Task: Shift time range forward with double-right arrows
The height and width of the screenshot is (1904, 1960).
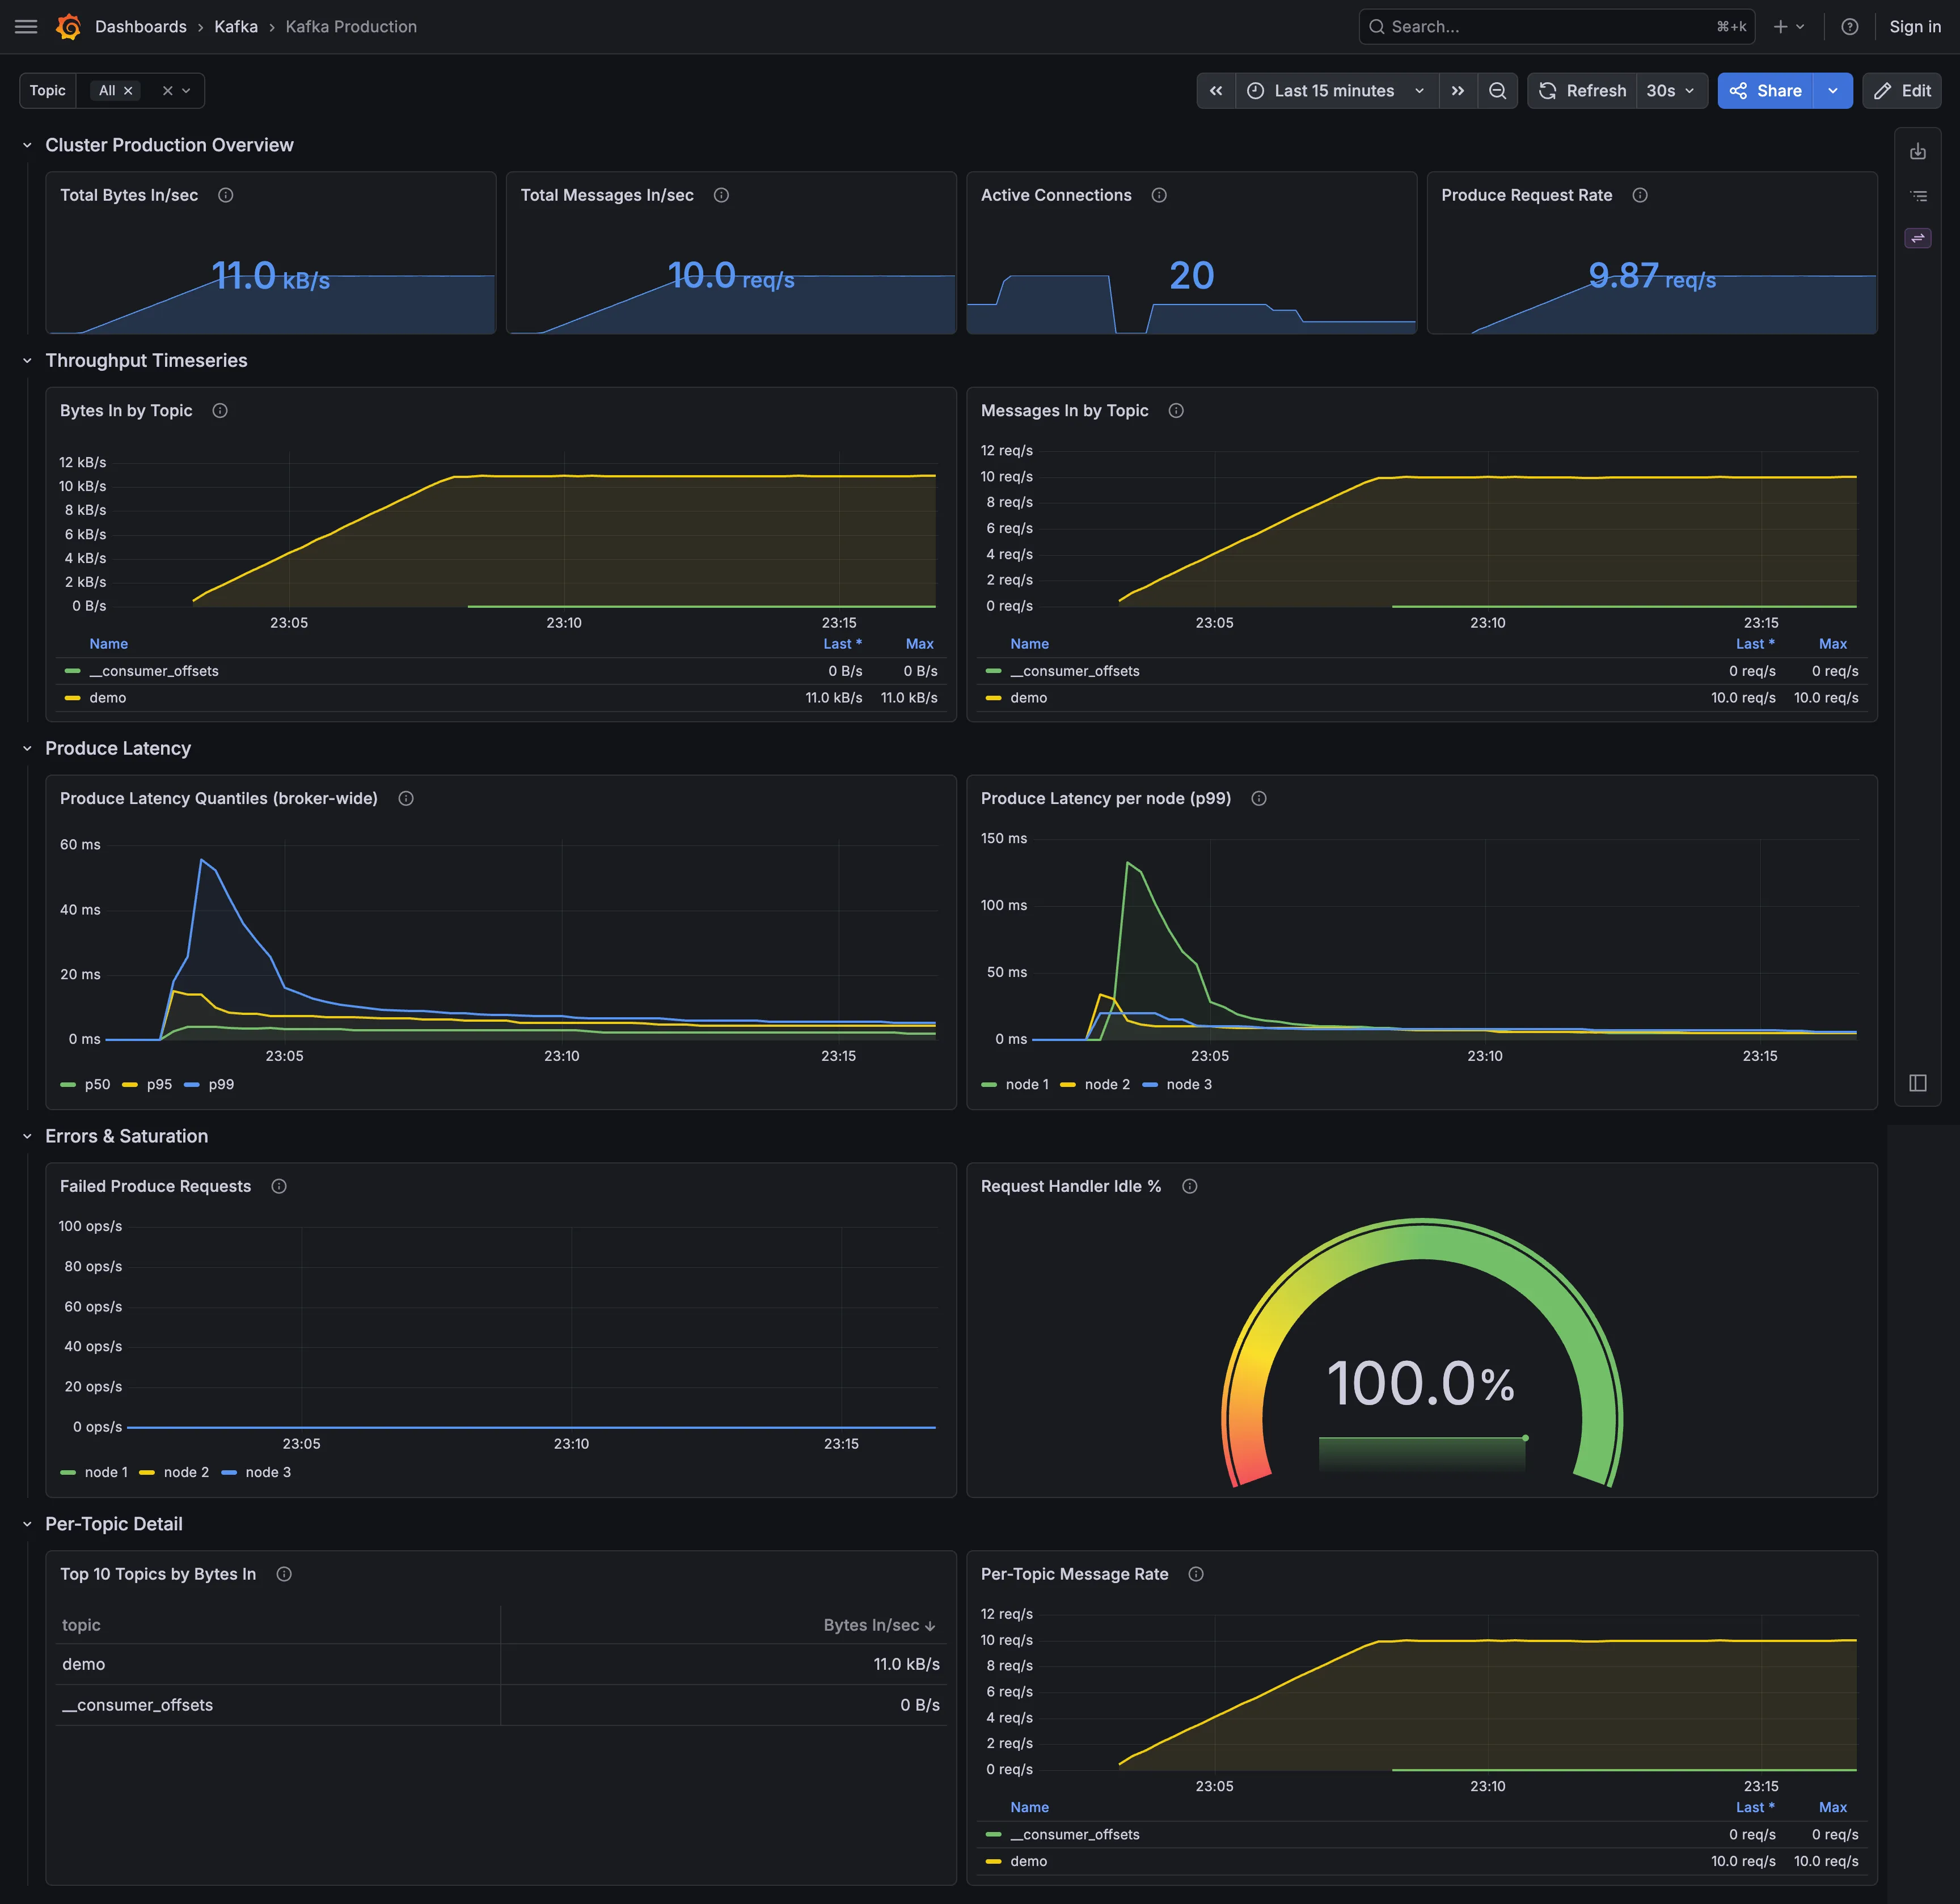Action: (x=1458, y=91)
